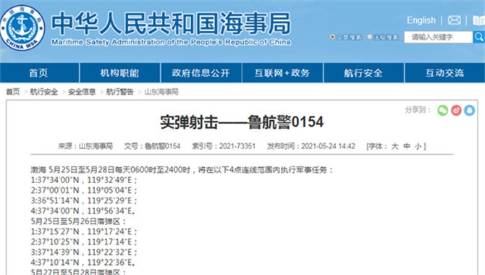
Task: Open the 机构职能 navigation tab
Action: click(119, 73)
